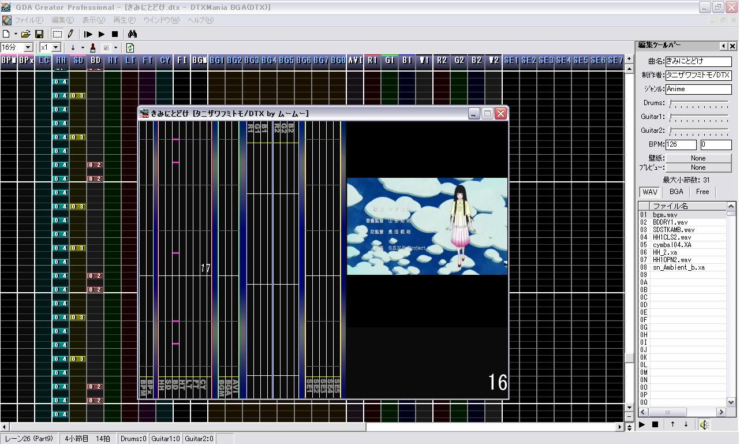Select sn_Ambient_b.xa in the file list
The width and height of the screenshot is (740, 444).
pyautogui.click(x=682, y=267)
